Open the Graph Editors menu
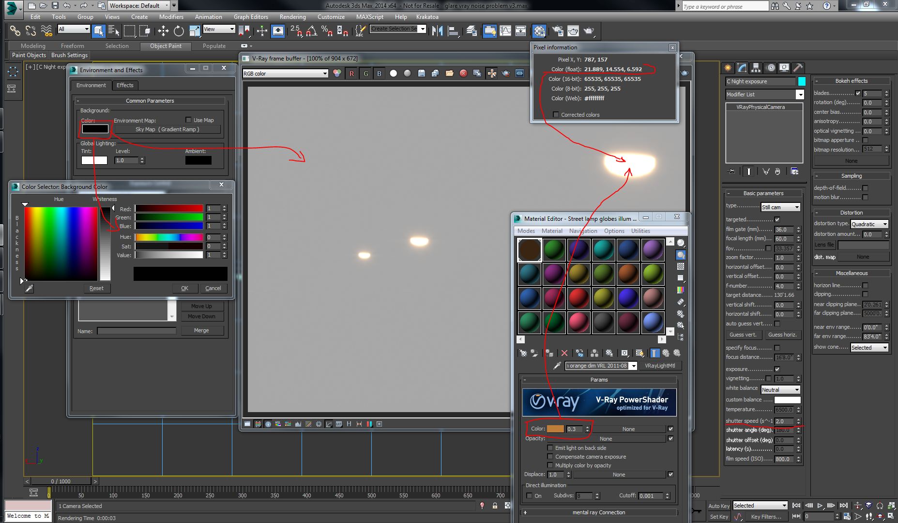 click(x=251, y=16)
